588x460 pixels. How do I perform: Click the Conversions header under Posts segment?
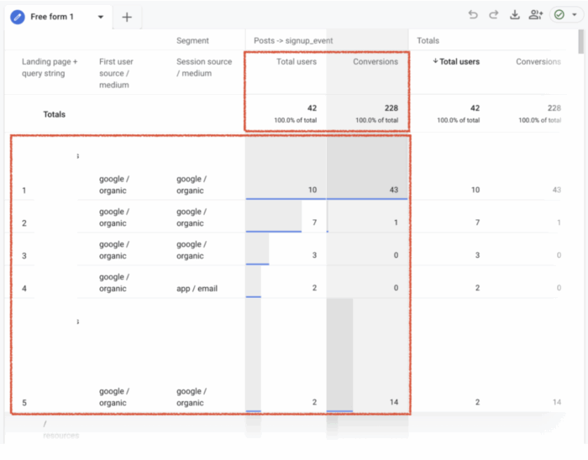click(375, 61)
